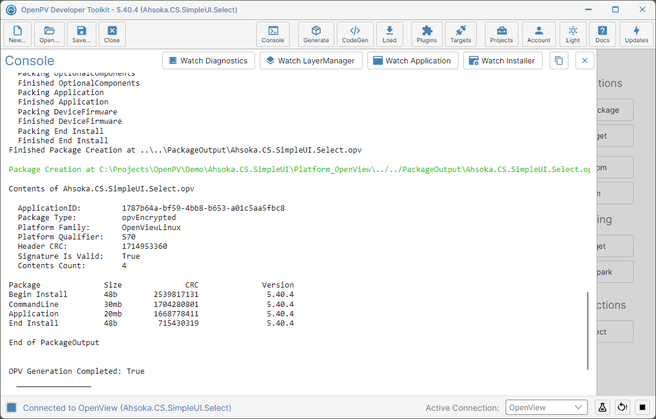Open the Plugins manager
The width and height of the screenshot is (656, 419).
pos(427,34)
